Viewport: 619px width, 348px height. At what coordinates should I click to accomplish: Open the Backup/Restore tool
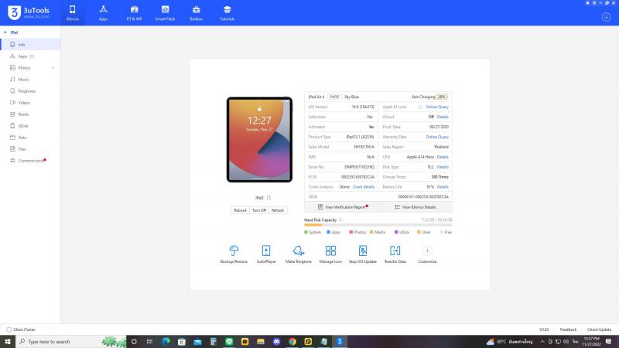coord(234,251)
